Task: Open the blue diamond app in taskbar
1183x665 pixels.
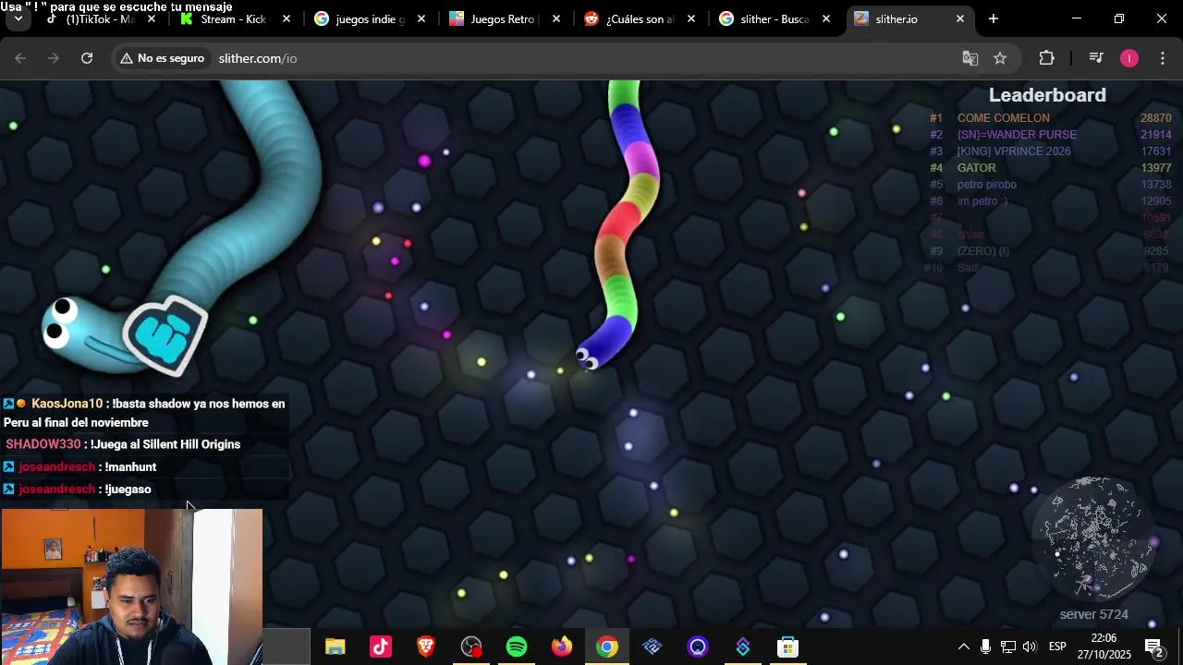Action: (652, 647)
